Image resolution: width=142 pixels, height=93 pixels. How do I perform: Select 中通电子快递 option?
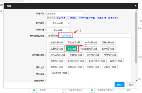click(x=93, y=67)
